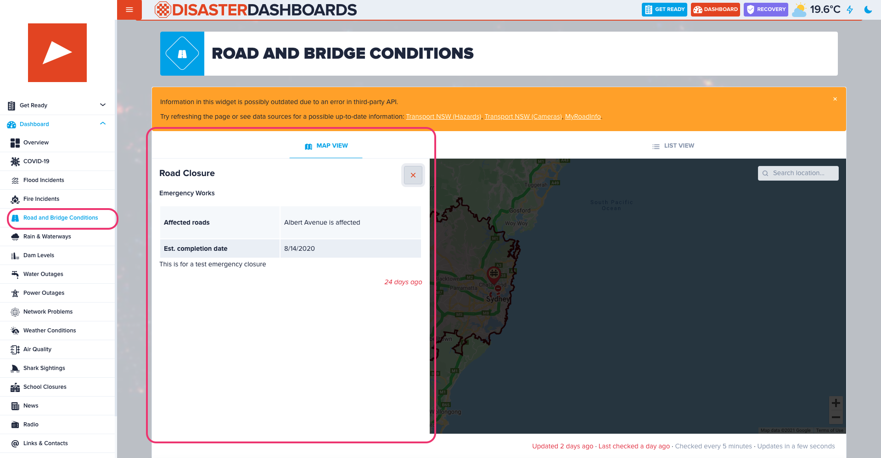Expand the Get Ready menu section
Viewport: 881px width, 458px height.
pos(102,105)
